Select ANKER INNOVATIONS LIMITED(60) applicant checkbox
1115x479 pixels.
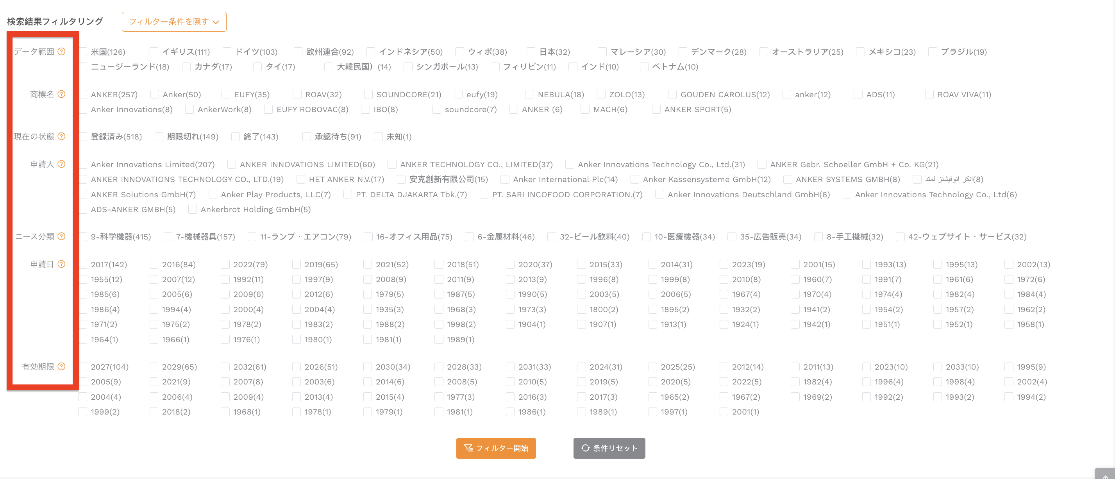[232, 164]
